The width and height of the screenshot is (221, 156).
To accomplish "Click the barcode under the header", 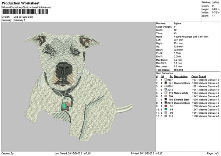I will pos(25,12).
